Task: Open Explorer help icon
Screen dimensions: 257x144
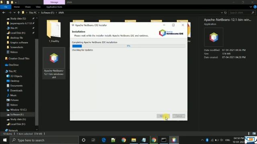Action: [x=255, y=7]
